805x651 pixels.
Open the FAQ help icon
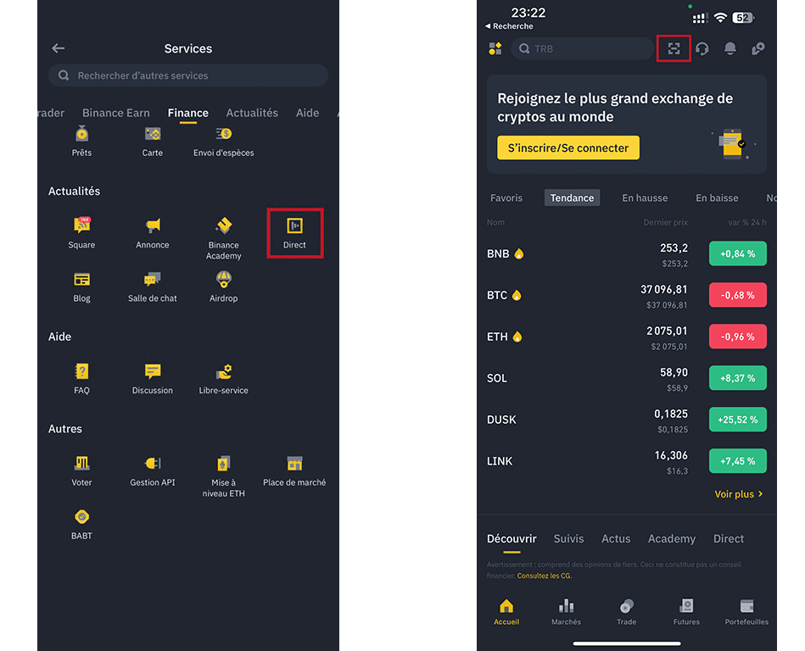81,371
